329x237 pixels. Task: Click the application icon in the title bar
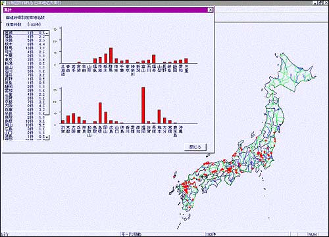pos(2,3)
